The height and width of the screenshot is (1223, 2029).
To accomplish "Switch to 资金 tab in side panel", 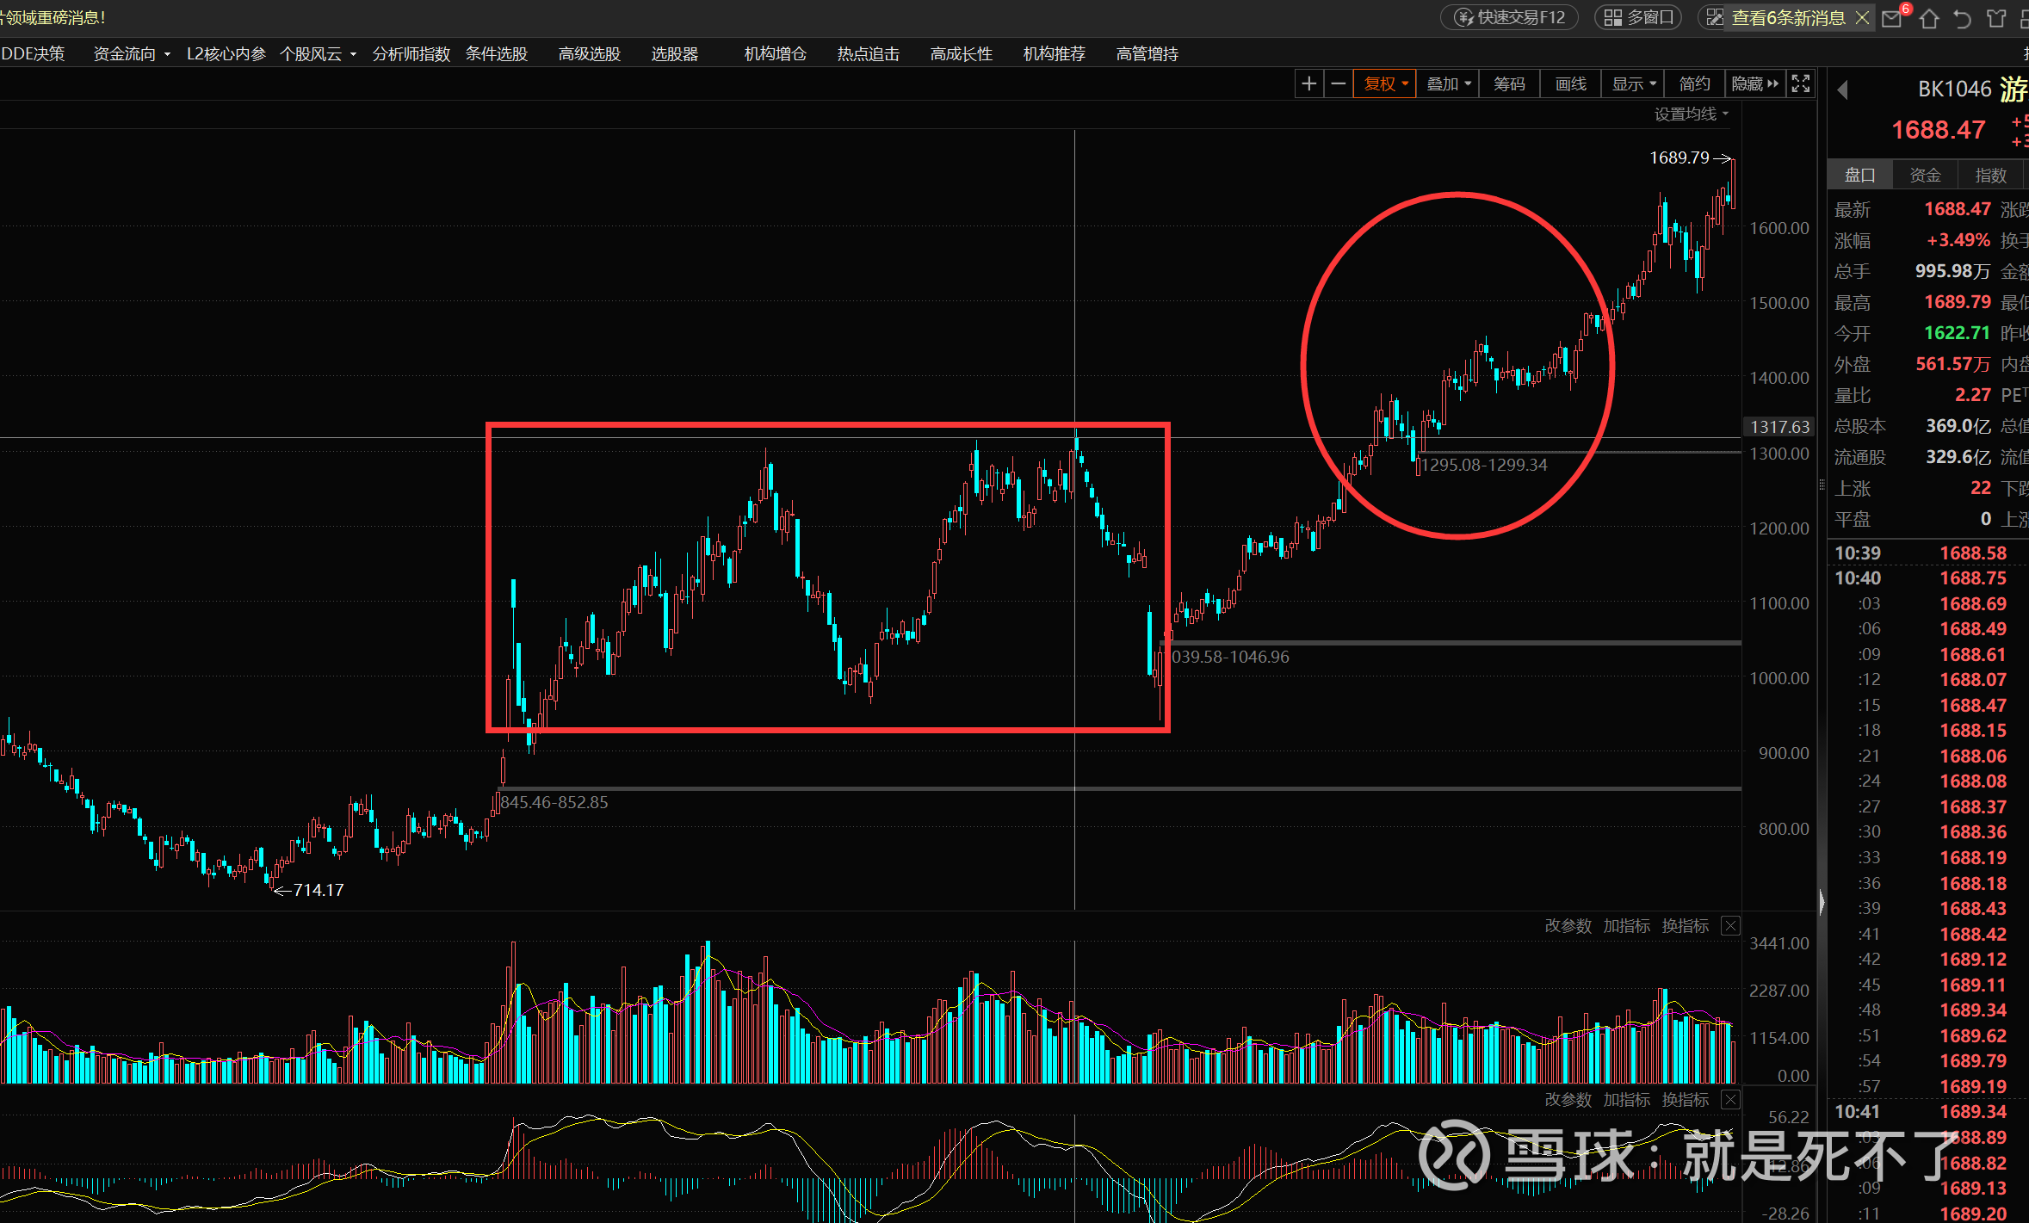I will [x=1925, y=175].
